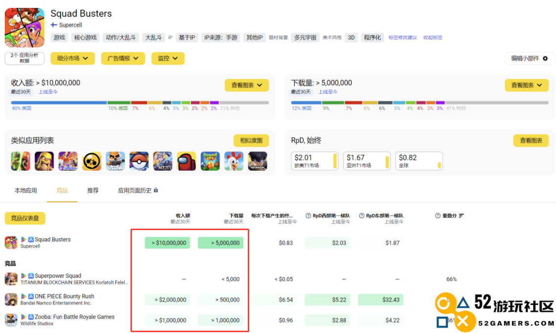Click the green 德国 segment of revenue bar

coord(119,103)
